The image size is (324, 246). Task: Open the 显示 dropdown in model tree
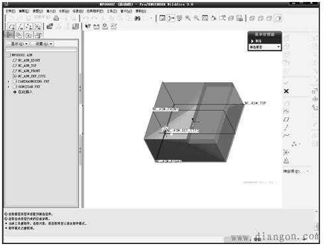(18, 44)
